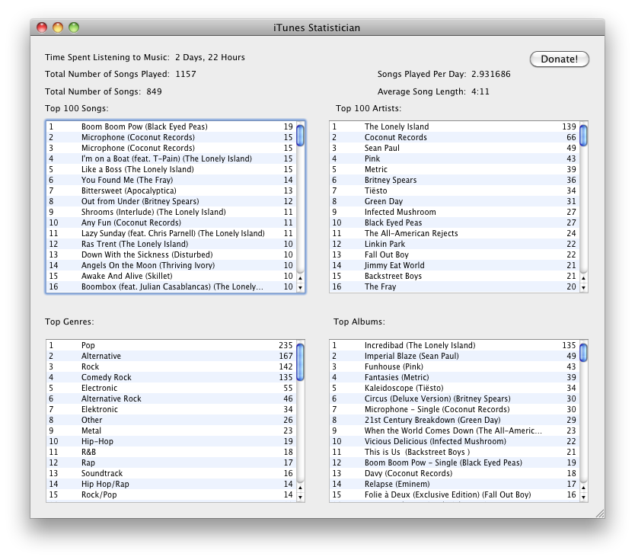This screenshot has height=560, width=635.
Task: Select the artist Pink in Top Artists
Action: pyautogui.click(x=455, y=158)
